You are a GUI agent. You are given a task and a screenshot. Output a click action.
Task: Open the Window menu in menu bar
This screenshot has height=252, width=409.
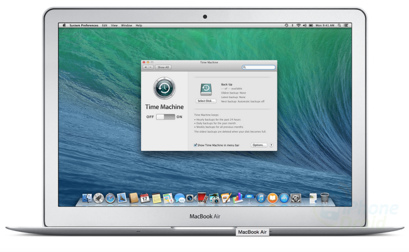tap(126, 25)
